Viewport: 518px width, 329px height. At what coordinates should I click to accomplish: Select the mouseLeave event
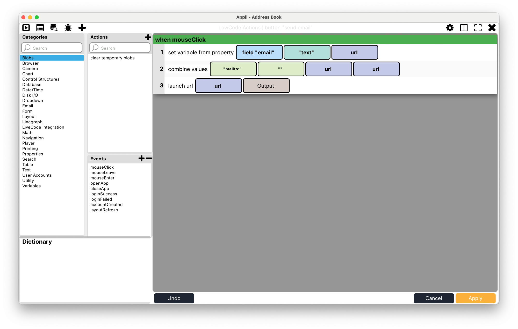point(103,172)
